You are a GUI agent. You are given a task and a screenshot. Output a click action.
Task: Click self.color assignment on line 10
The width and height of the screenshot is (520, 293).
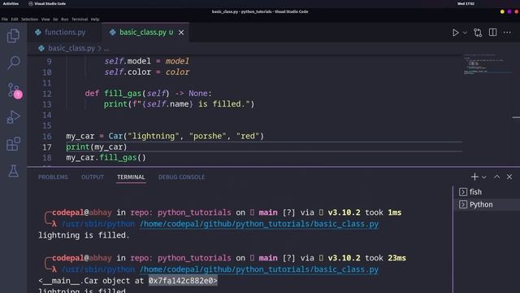click(147, 72)
